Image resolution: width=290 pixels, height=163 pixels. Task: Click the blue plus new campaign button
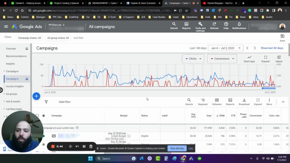(x=37, y=96)
